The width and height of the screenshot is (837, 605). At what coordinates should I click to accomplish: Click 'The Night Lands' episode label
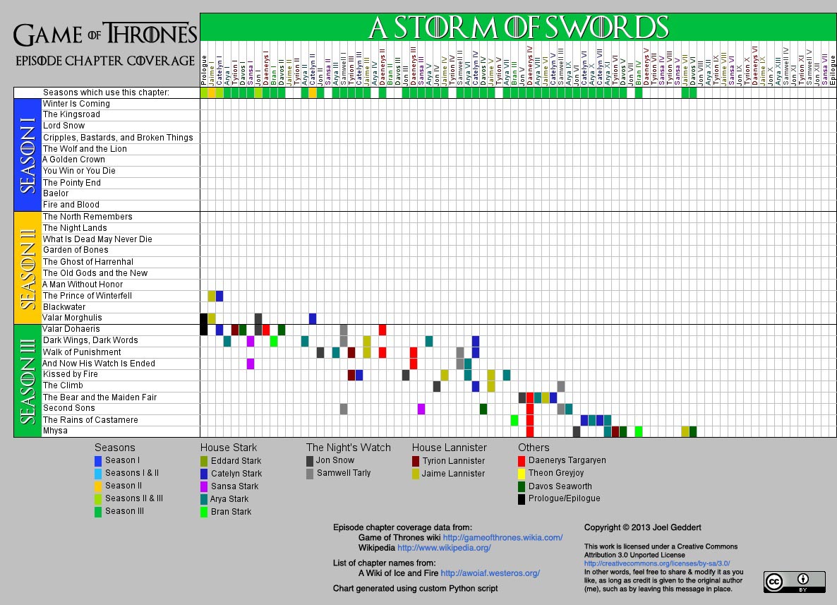75,228
